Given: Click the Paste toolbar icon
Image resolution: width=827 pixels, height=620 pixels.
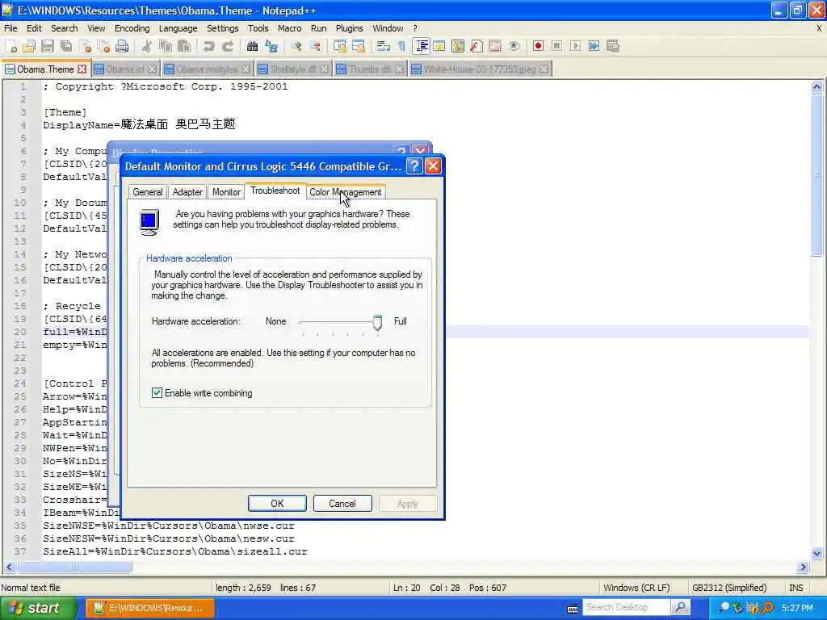Looking at the screenshot, I should 184,46.
